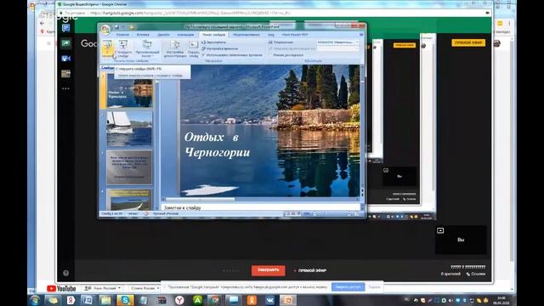Click YouTube logo at page bottom
Image resolution: width=544 pixels, height=306 pixels.
point(61,288)
